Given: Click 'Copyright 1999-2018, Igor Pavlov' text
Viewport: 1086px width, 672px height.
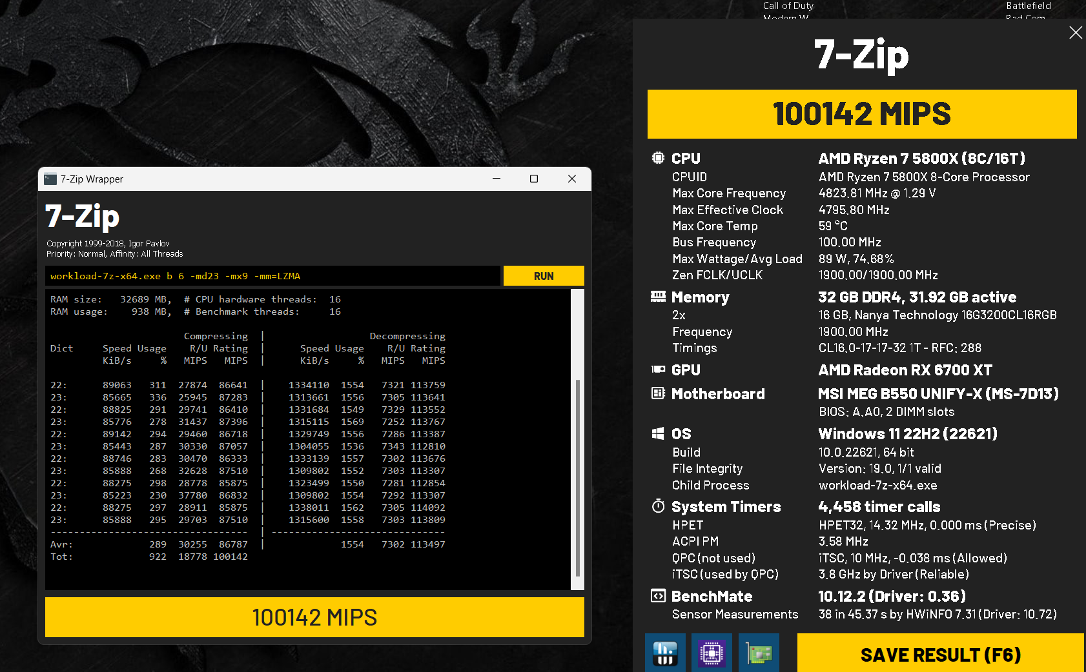Looking at the screenshot, I should click(x=108, y=243).
